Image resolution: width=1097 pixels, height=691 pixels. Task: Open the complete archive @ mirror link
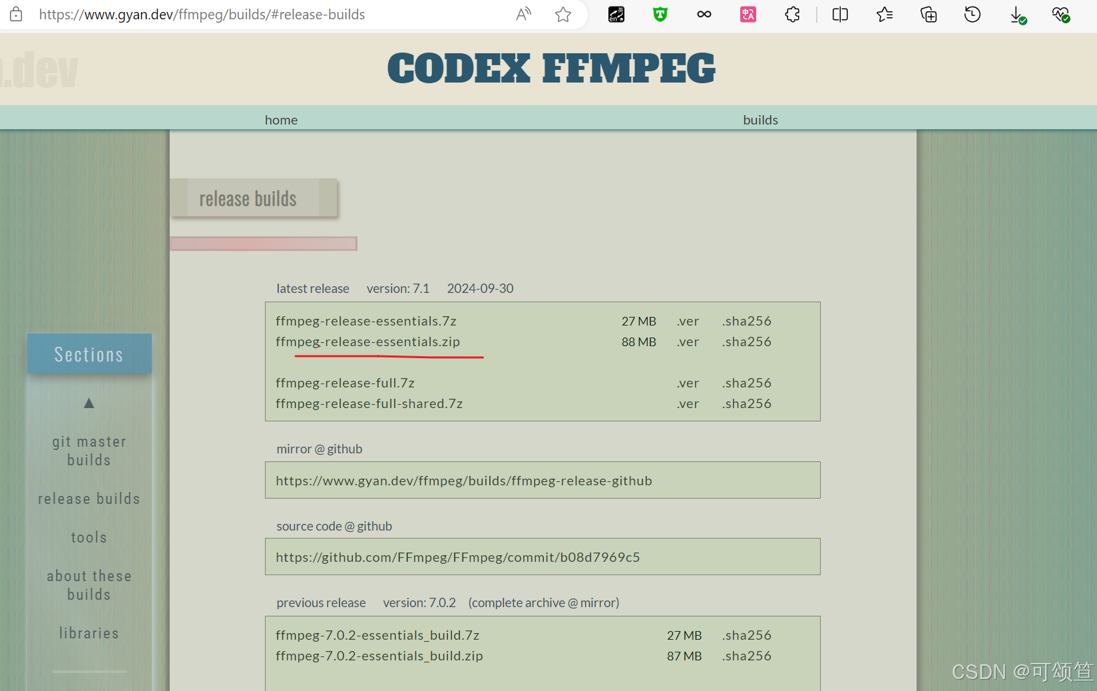pyautogui.click(x=544, y=602)
